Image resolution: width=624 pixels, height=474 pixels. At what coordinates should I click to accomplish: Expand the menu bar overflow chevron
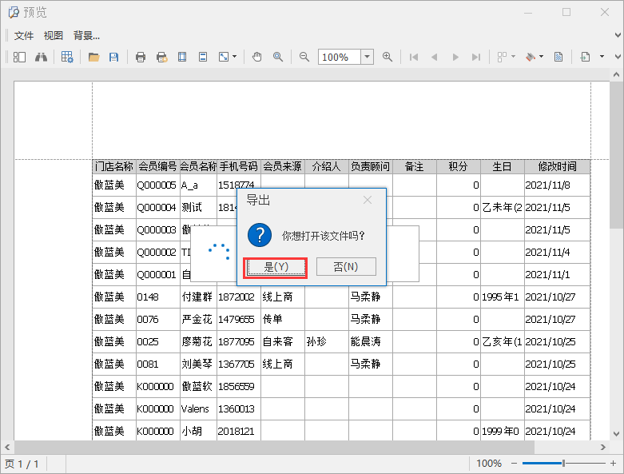tap(618, 35)
